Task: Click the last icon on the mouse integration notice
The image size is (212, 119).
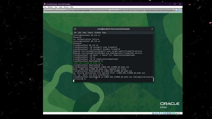Action: pos(180,10)
